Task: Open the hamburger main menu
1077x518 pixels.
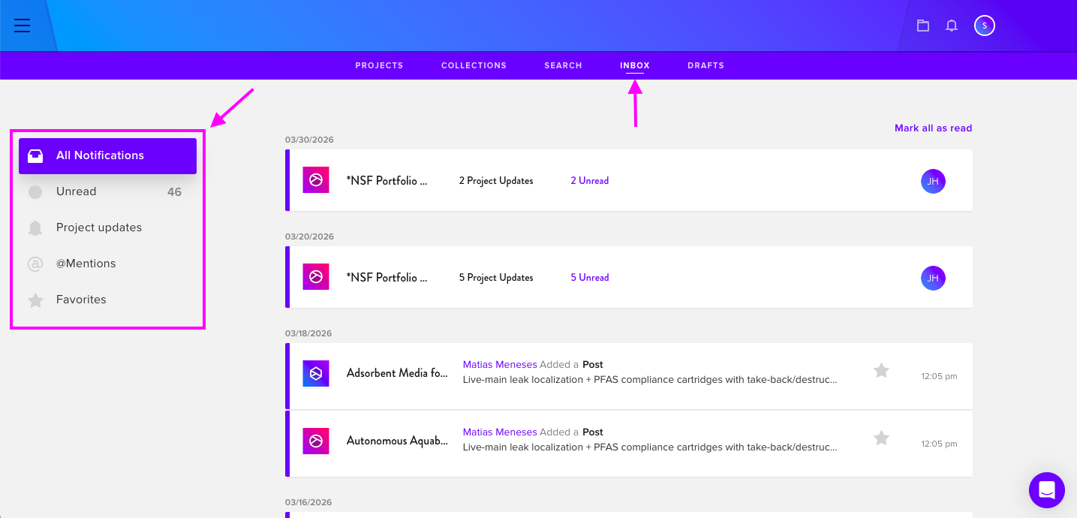Action: (x=23, y=26)
